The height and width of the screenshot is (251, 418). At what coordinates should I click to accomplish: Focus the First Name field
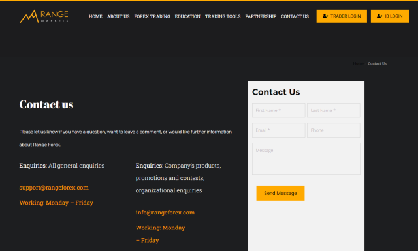(279, 110)
